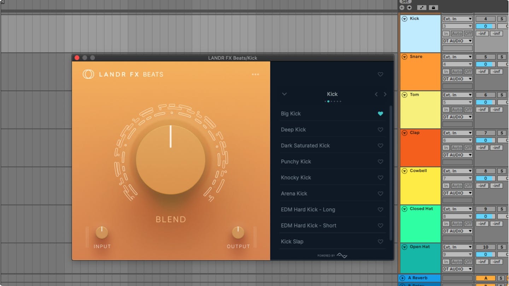Click the LANDR logo icon in the plugin
This screenshot has height=286, width=509.
(88, 74)
